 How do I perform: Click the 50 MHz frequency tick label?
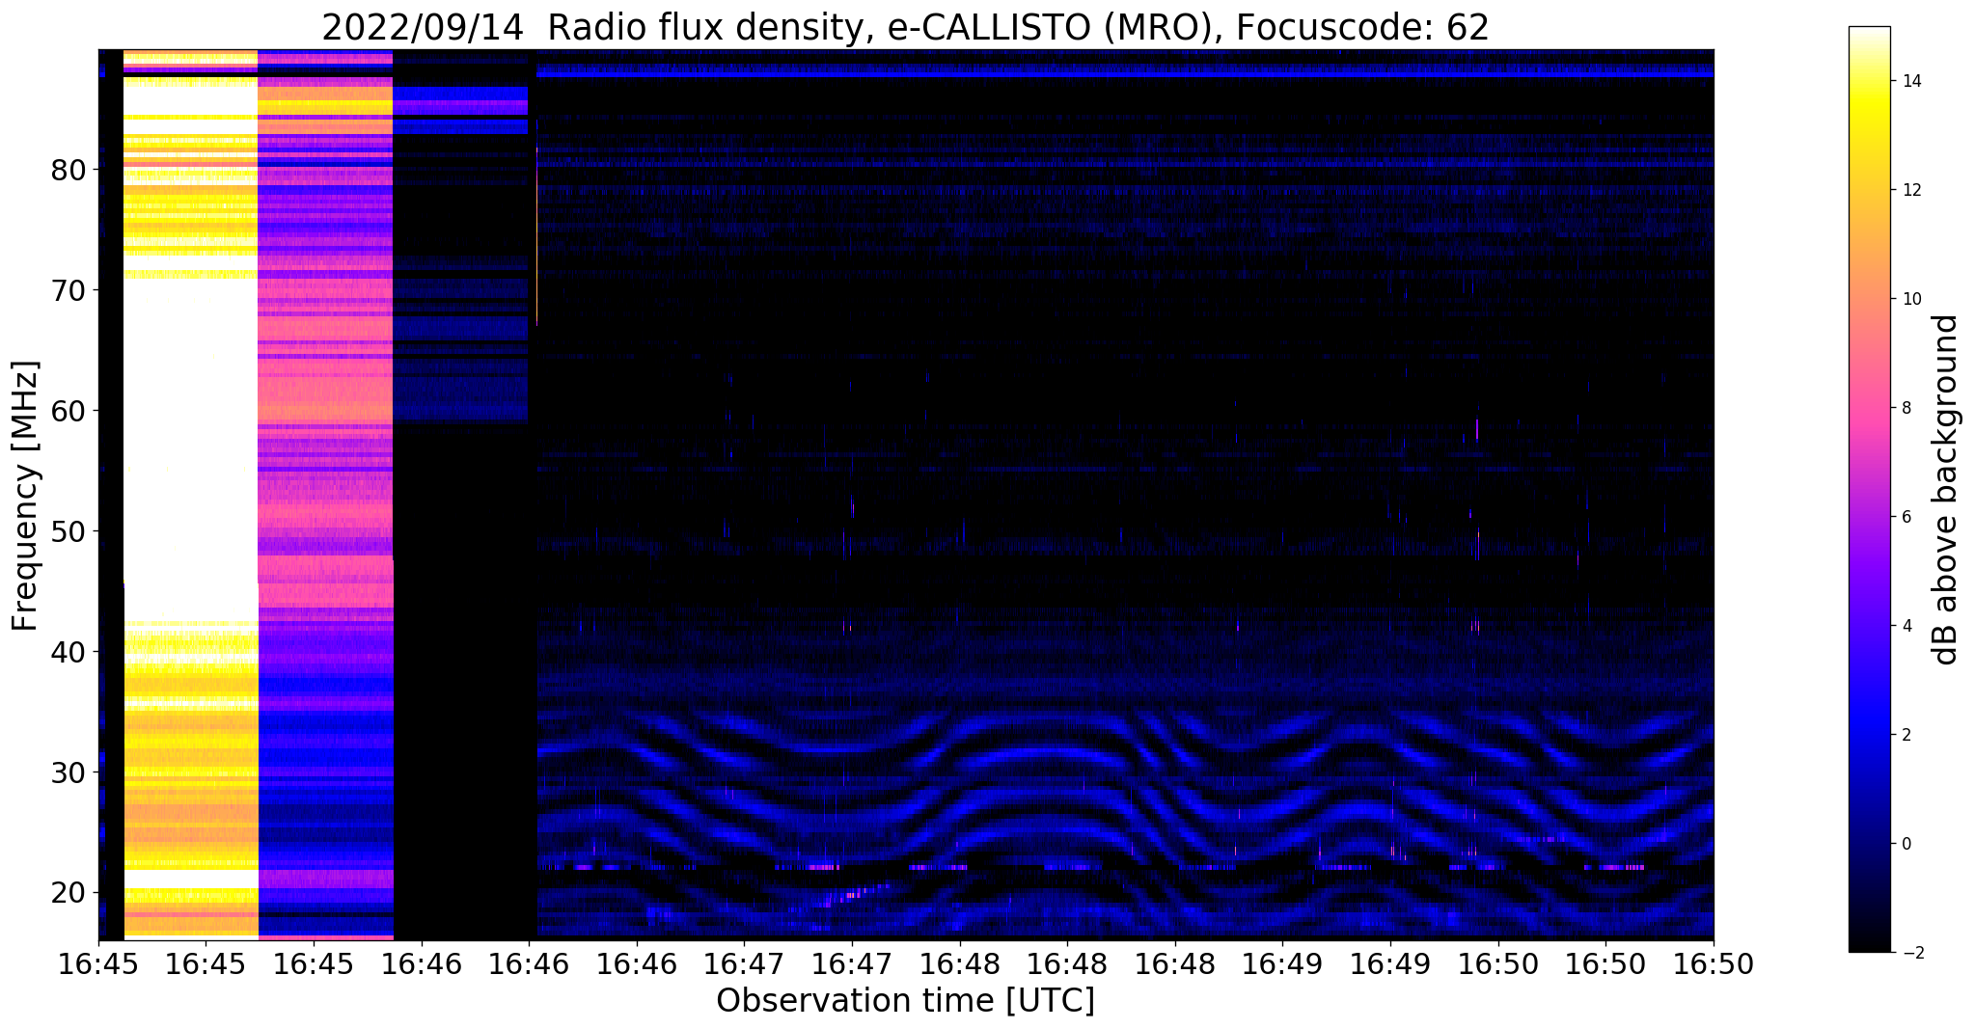pos(69,531)
